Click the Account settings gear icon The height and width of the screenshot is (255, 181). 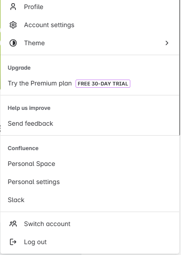point(13,25)
